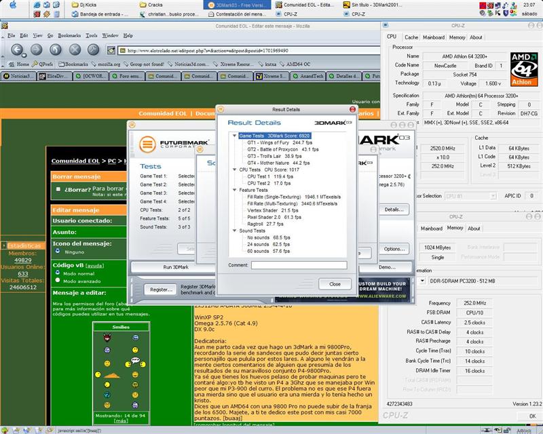Select the Modo normal radio button

(58, 273)
